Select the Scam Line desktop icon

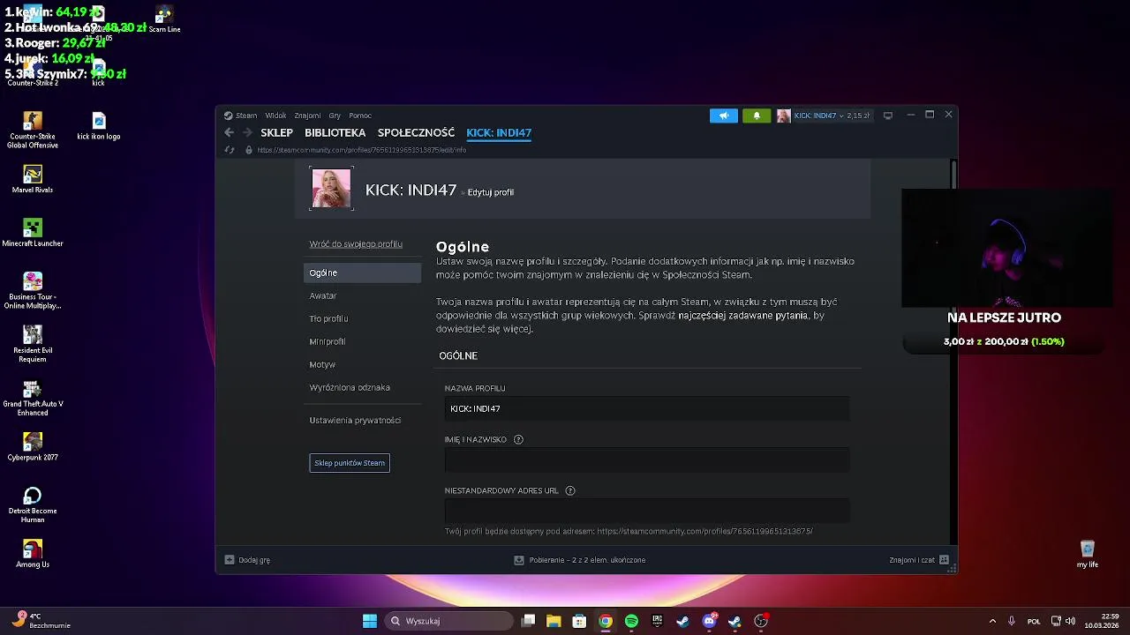pyautogui.click(x=164, y=19)
